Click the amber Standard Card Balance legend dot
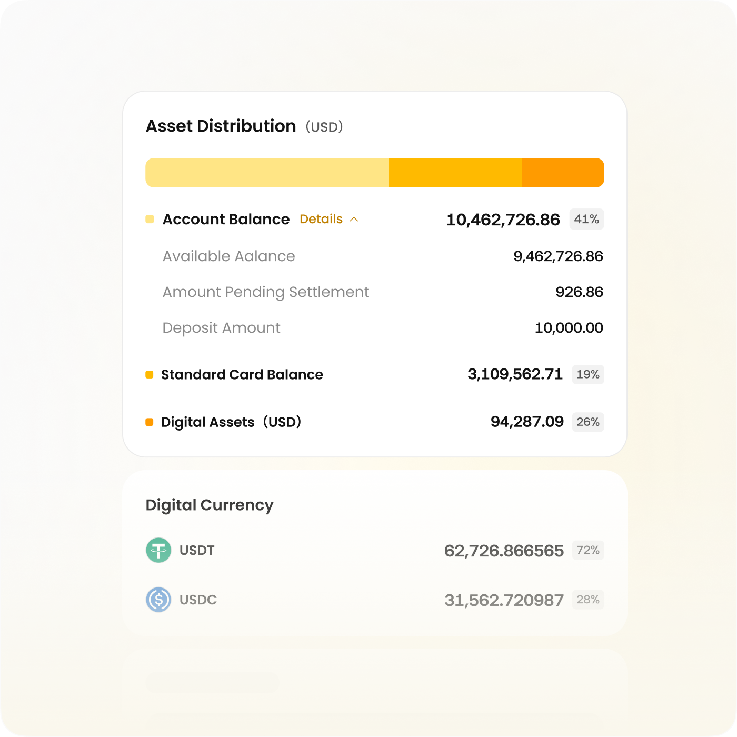737x737 pixels. tap(150, 374)
